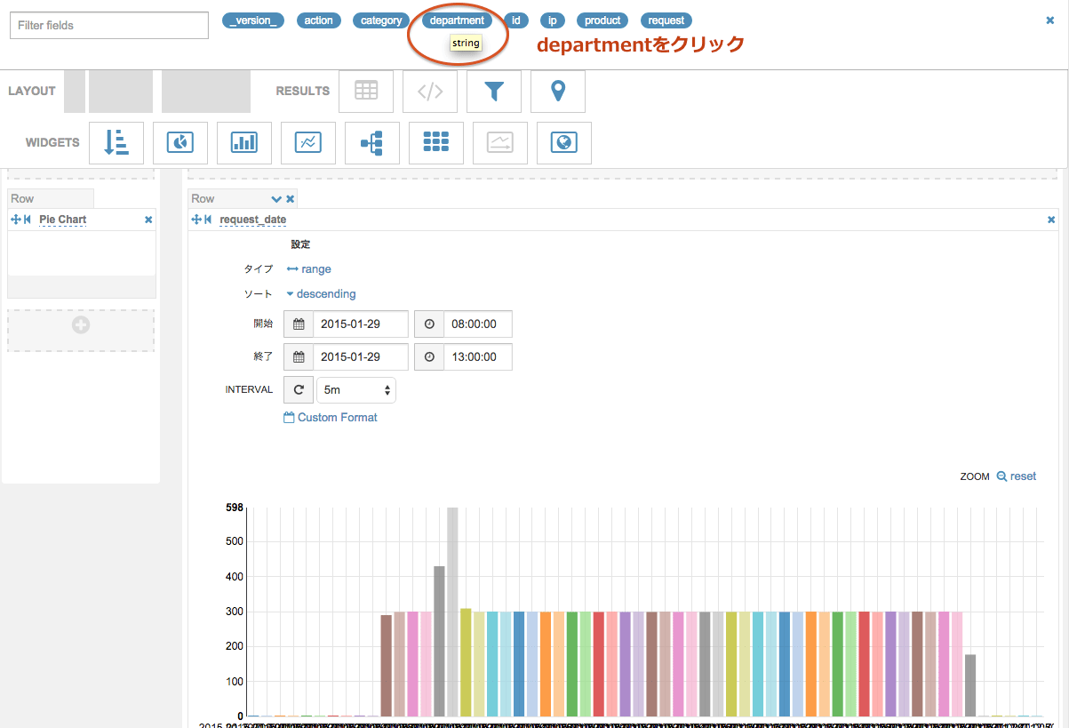Pick the disabled Timeline widget icon
1069x728 pixels.
pyautogui.click(x=500, y=142)
